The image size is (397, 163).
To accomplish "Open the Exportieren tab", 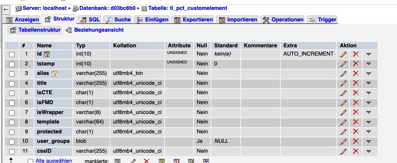I will click(x=193, y=19).
